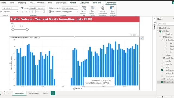Switch to the Page 1 tab
The width and height of the screenshot is (174, 98).
pos(46,93)
